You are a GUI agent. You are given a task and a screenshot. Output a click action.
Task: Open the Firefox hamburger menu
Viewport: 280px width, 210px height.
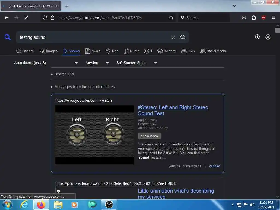coord(273,17)
